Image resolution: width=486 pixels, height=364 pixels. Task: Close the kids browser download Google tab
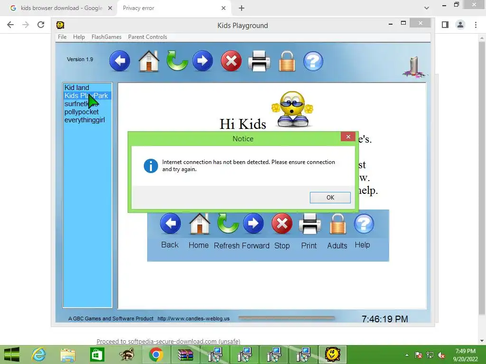coord(110,8)
